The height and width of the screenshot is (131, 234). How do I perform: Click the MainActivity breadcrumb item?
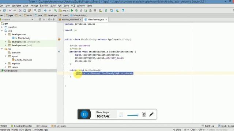click(x=78, y=15)
